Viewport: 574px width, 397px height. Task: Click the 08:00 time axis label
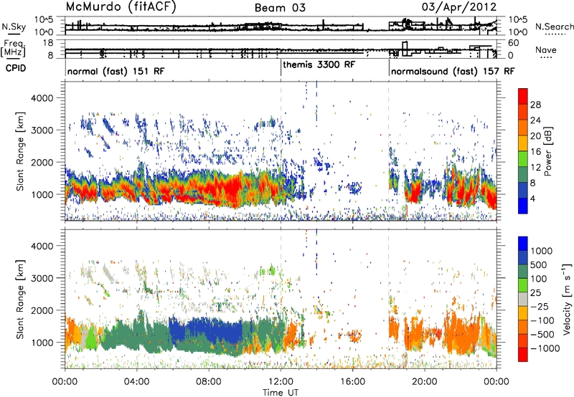[x=208, y=382]
